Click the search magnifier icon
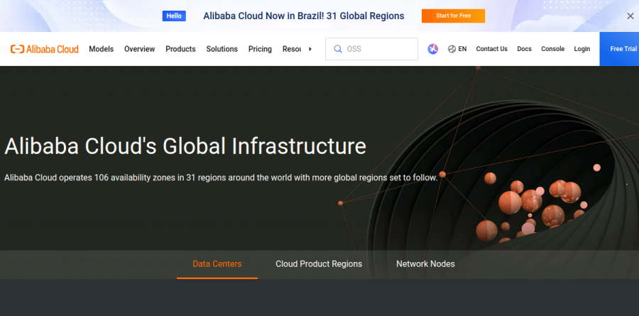Viewport: 639px width, 316px height. (x=338, y=49)
